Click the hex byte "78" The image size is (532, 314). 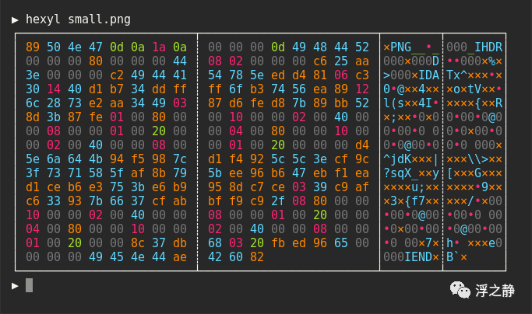(x=236, y=75)
